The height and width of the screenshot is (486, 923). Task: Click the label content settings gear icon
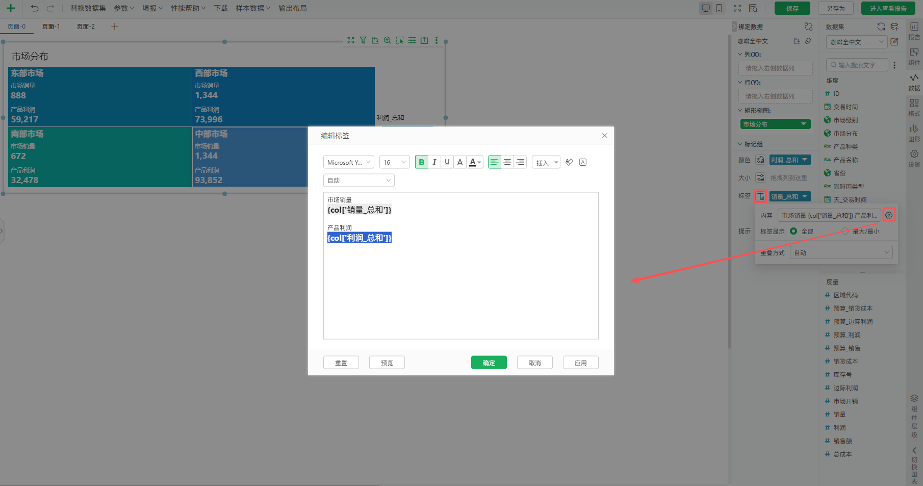pos(889,215)
